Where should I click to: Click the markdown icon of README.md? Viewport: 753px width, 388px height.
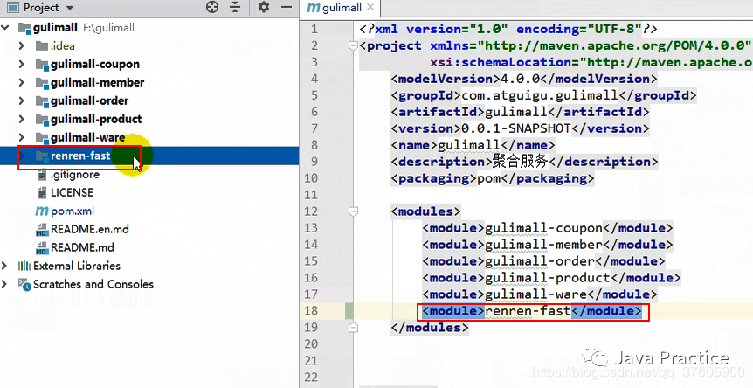(x=42, y=248)
